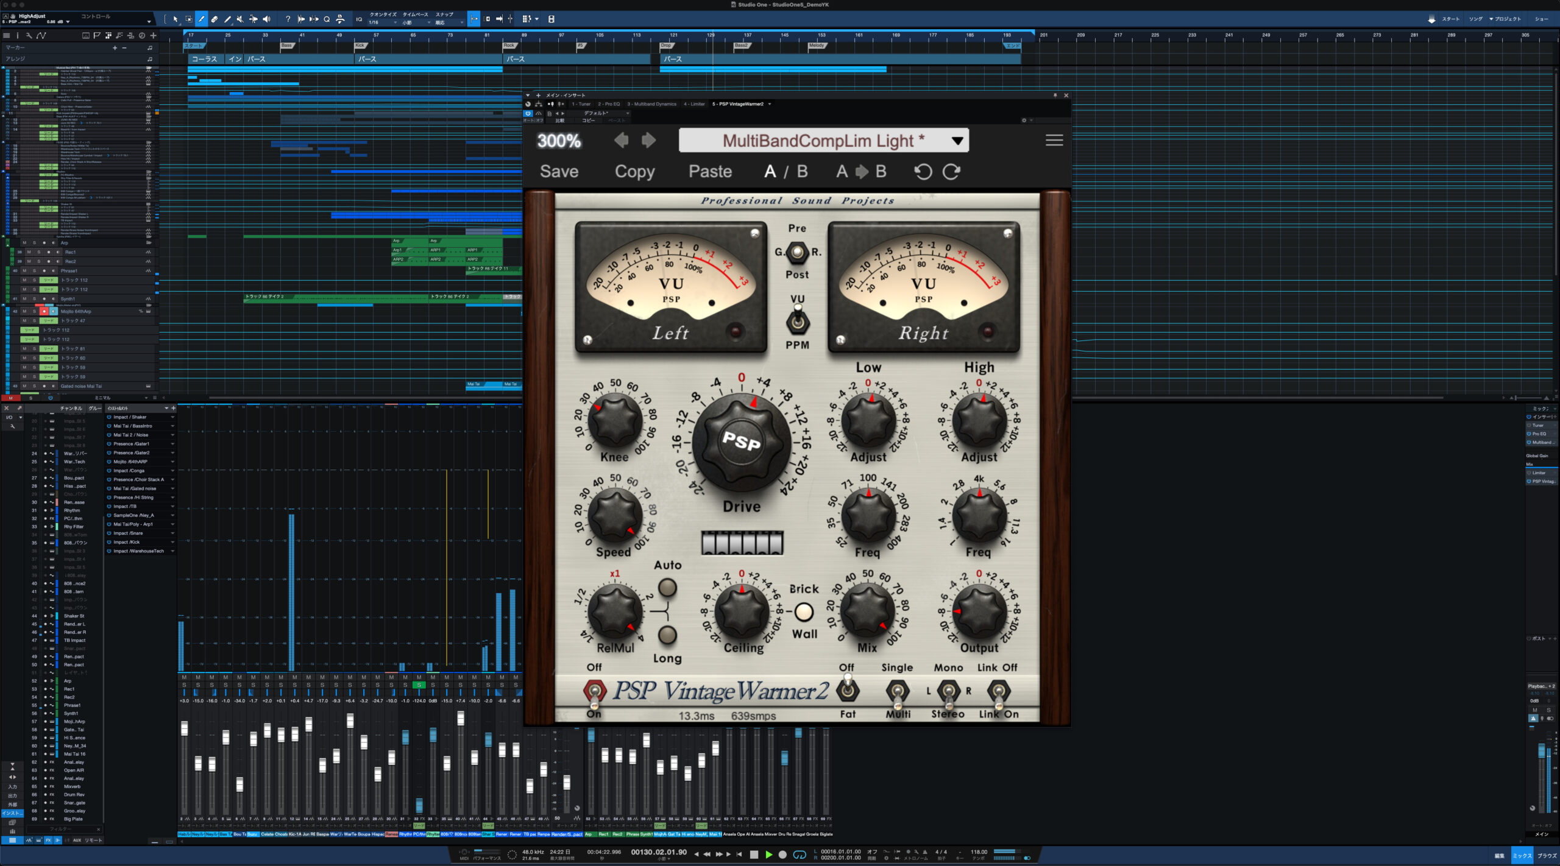Flip the Pre/Post G.R. switch
The height and width of the screenshot is (866, 1560).
coord(797,252)
